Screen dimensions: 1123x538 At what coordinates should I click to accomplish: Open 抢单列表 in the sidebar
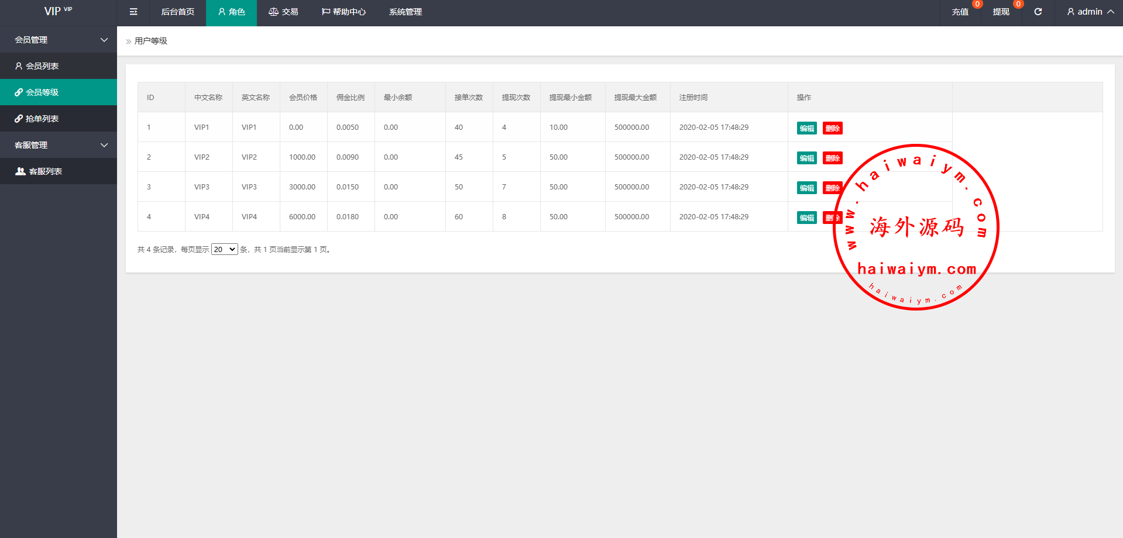[42, 119]
